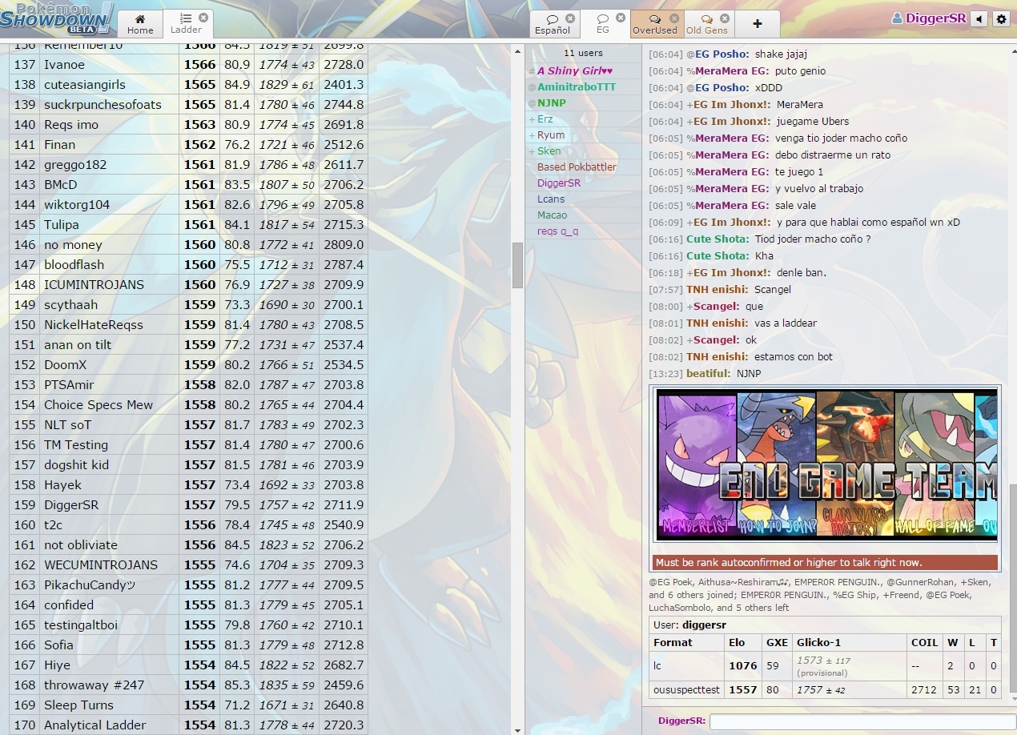1017x735 pixels.
Task: Click 'cuteasiangirls' ladder row
Action: [x=188, y=84]
